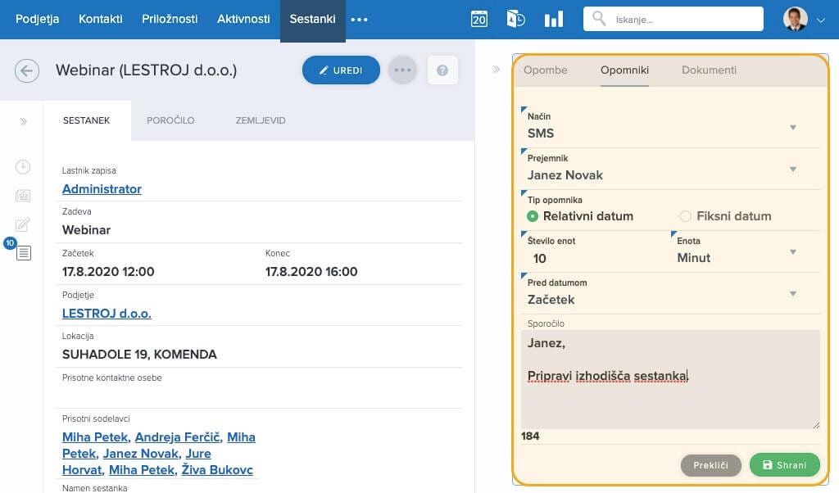Expand the Pred datumom dropdown
Screen dimensions: 839x493
[793, 293]
